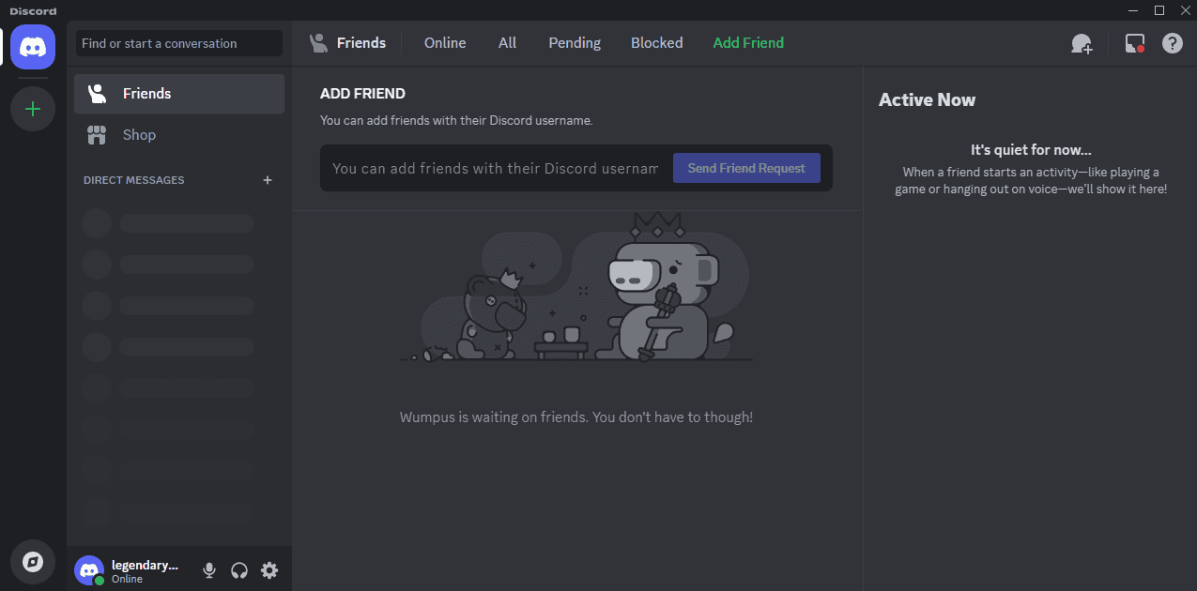
Task: Create DM using plus beside Direct Messages
Action: click(x=268, y=180)
